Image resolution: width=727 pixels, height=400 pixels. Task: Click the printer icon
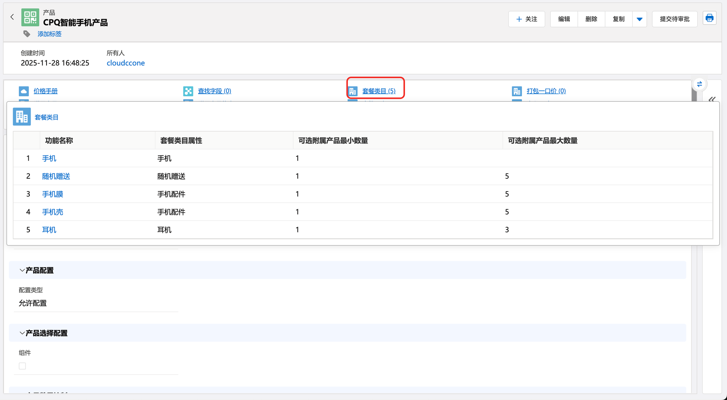(x=709, y=18)
